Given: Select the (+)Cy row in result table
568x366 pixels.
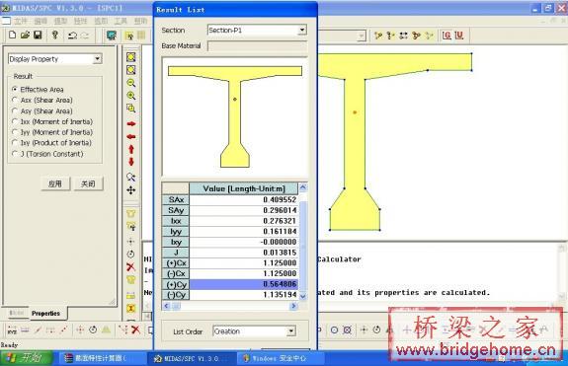Looking at the screenshot, I should pos(230,284).
